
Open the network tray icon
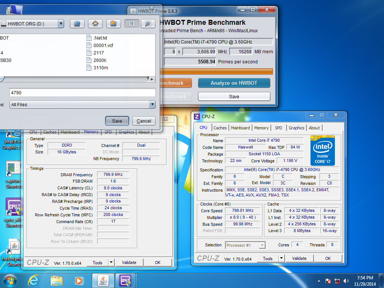click(x=337, y=281)
